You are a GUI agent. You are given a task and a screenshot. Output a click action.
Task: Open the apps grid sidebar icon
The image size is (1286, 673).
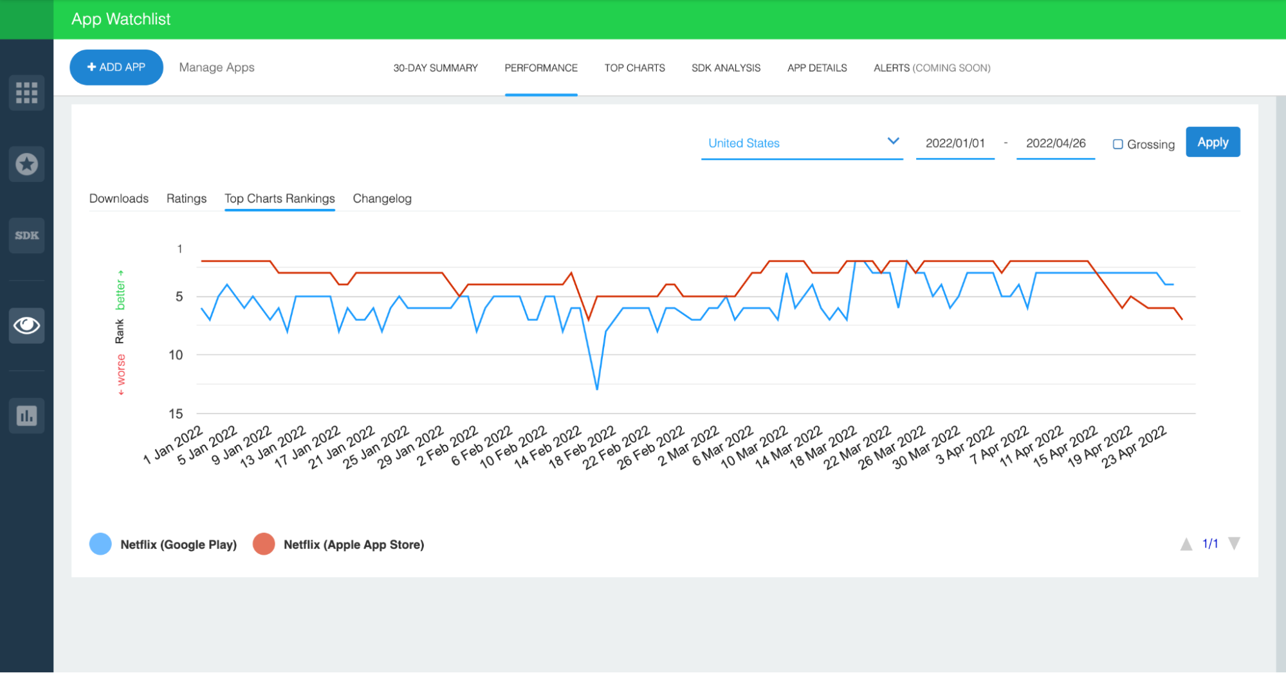tap(26, 93)
